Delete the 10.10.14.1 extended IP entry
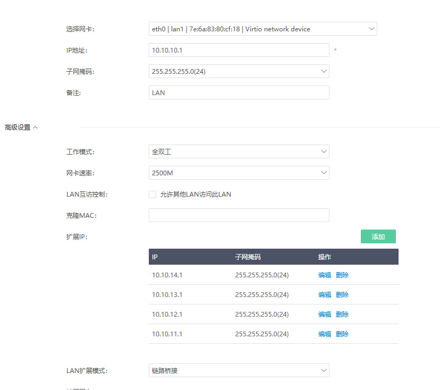This screenshot has height=390, width=440. (342, 275)
